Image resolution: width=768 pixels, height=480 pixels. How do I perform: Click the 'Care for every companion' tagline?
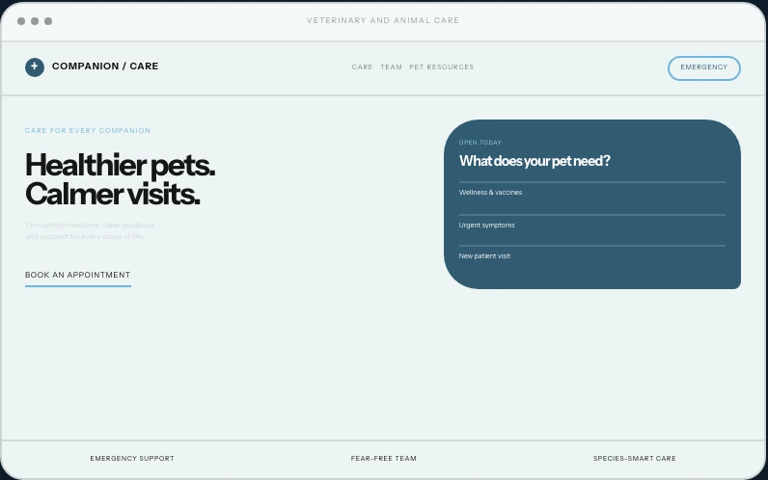(x=88, y=131)
